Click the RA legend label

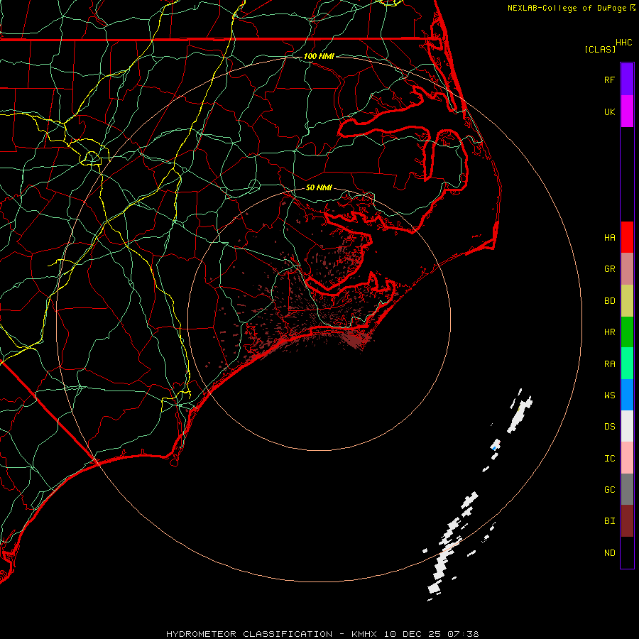coord(609,364)
